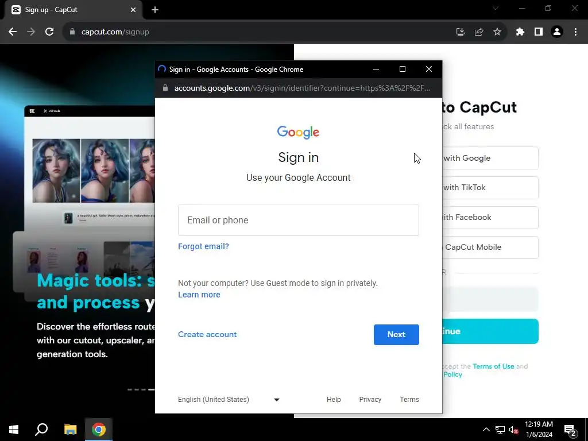Click the Create account link
This screenshot has width=588, height=441.
pos(207,335)
